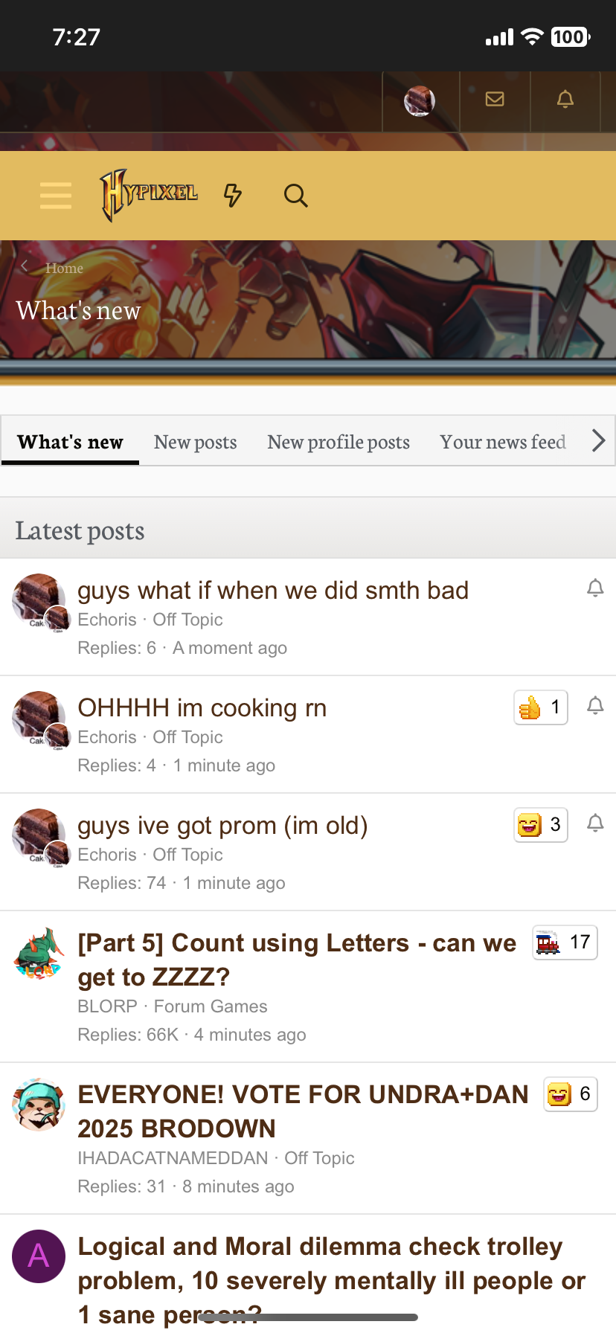
Task: Go back via Home breadcrumb chevron
Action: [x=25, y=266]
